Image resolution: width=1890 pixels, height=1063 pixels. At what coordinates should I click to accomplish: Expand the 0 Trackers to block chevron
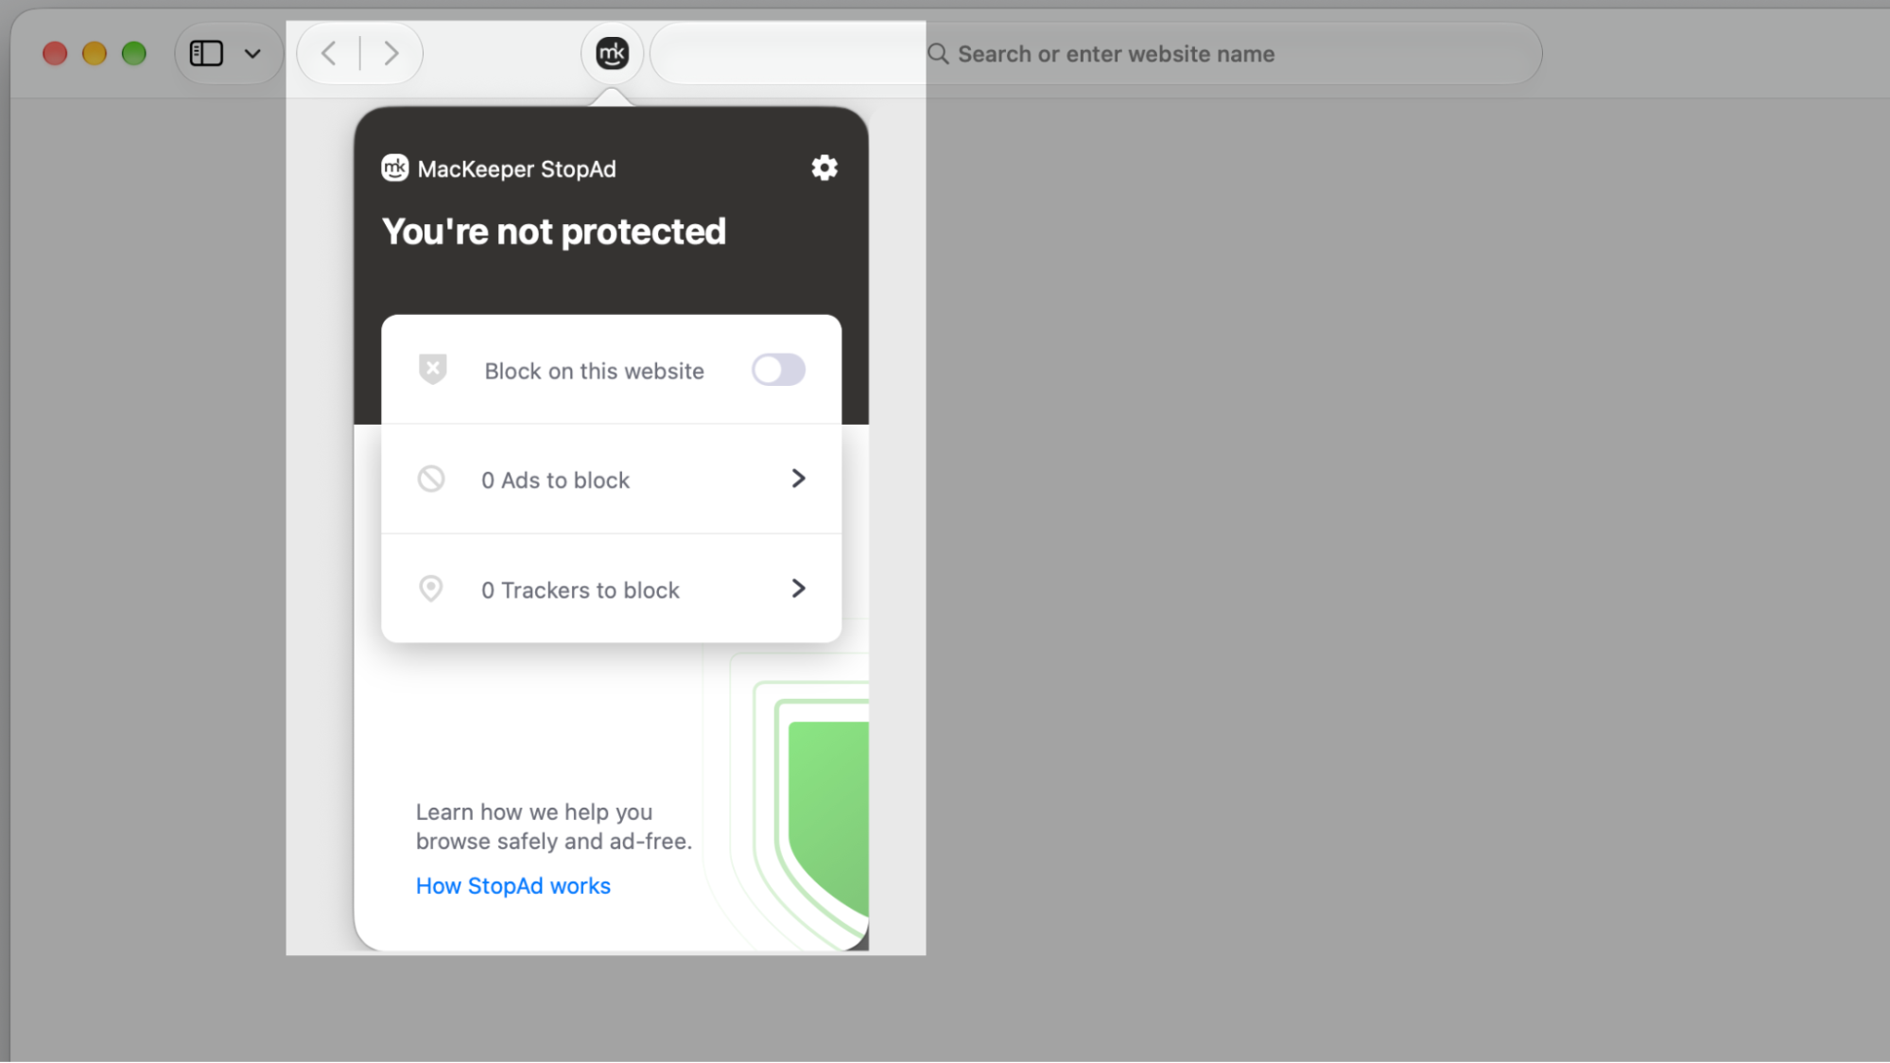click(x=798, y=588)
